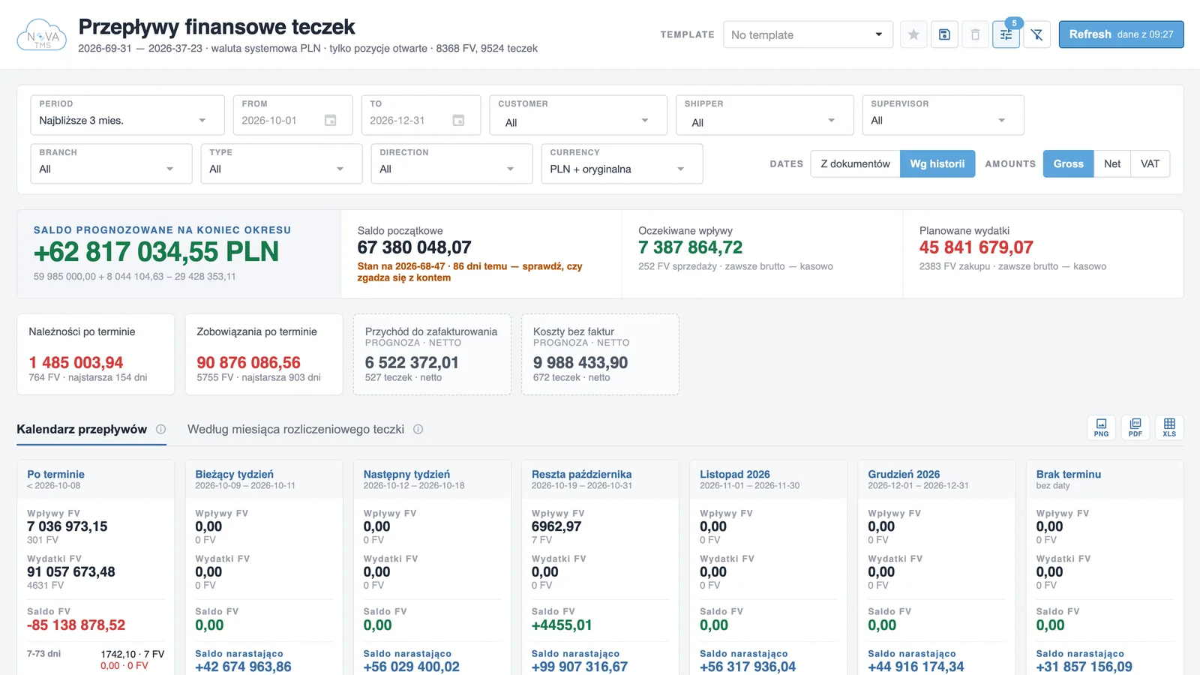Switch amounts to Net

[1112, 163]
